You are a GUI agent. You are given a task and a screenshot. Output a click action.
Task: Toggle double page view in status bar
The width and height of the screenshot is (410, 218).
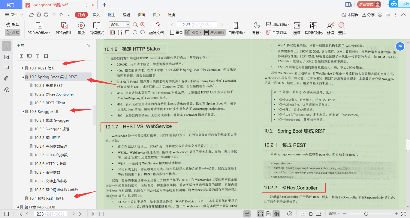tap(276, 214)
